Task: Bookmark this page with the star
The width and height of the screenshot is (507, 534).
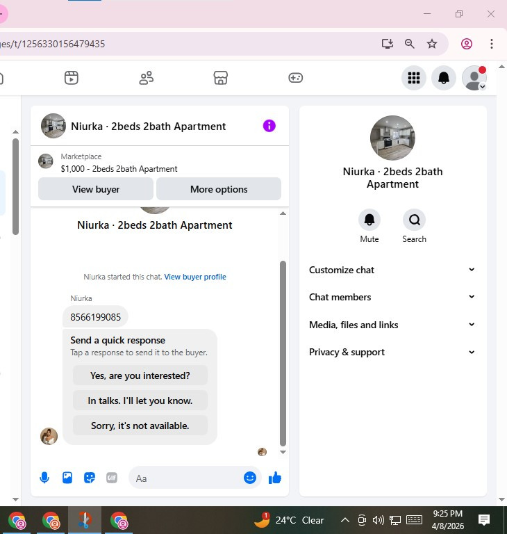Action: [432, 44]
